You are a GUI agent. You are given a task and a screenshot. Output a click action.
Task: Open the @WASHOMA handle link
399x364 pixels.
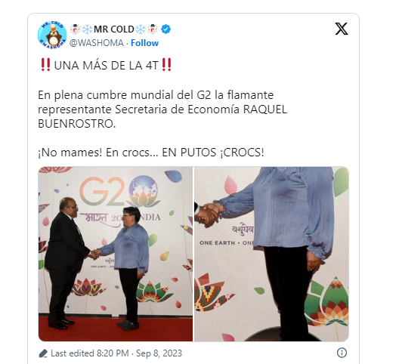point(97,43)
